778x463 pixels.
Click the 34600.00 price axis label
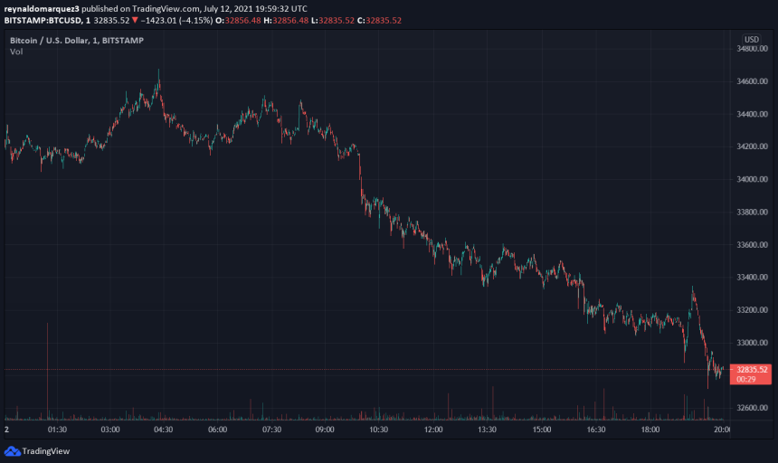point(752,81)
